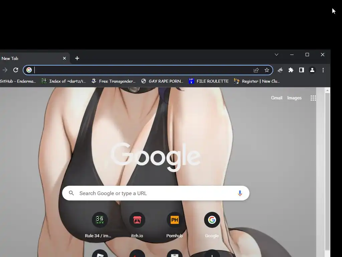Open the FILE ROULETTE bookmark
The image size is (342, 257).
[x=209, y=81]
